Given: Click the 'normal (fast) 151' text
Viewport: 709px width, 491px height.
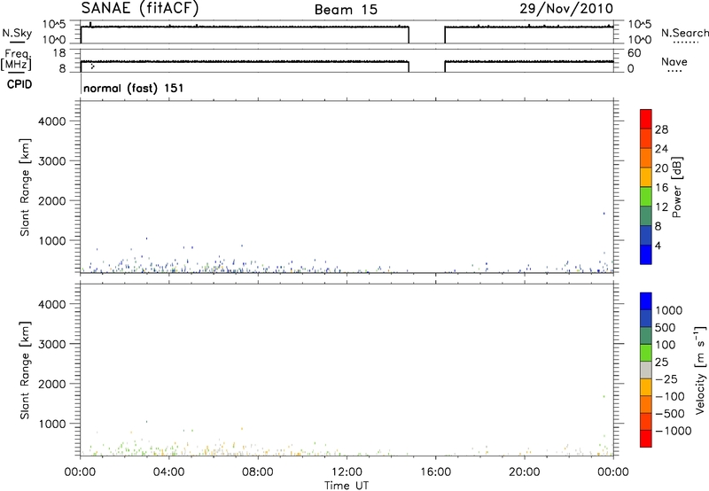Looking at the screenshot, I should pos(134,88).
